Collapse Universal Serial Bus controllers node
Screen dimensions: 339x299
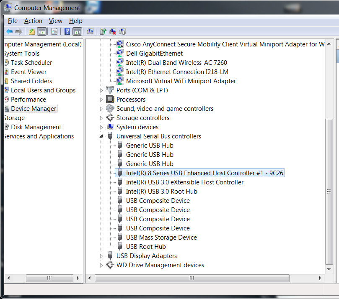[x=101, y=136]
